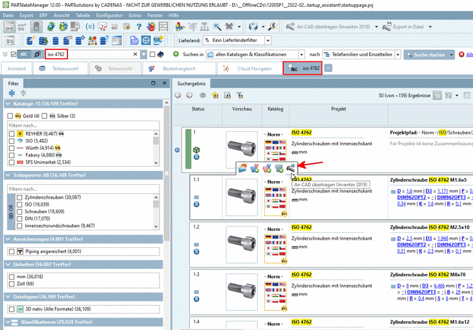Switch to the Bauteilvergleich tab

179,69
